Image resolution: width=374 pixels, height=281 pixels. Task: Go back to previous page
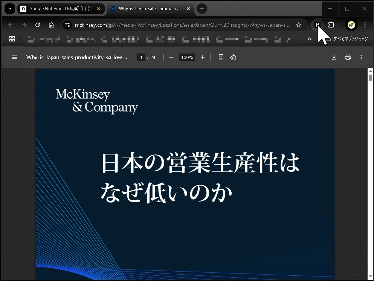point(11,25)
